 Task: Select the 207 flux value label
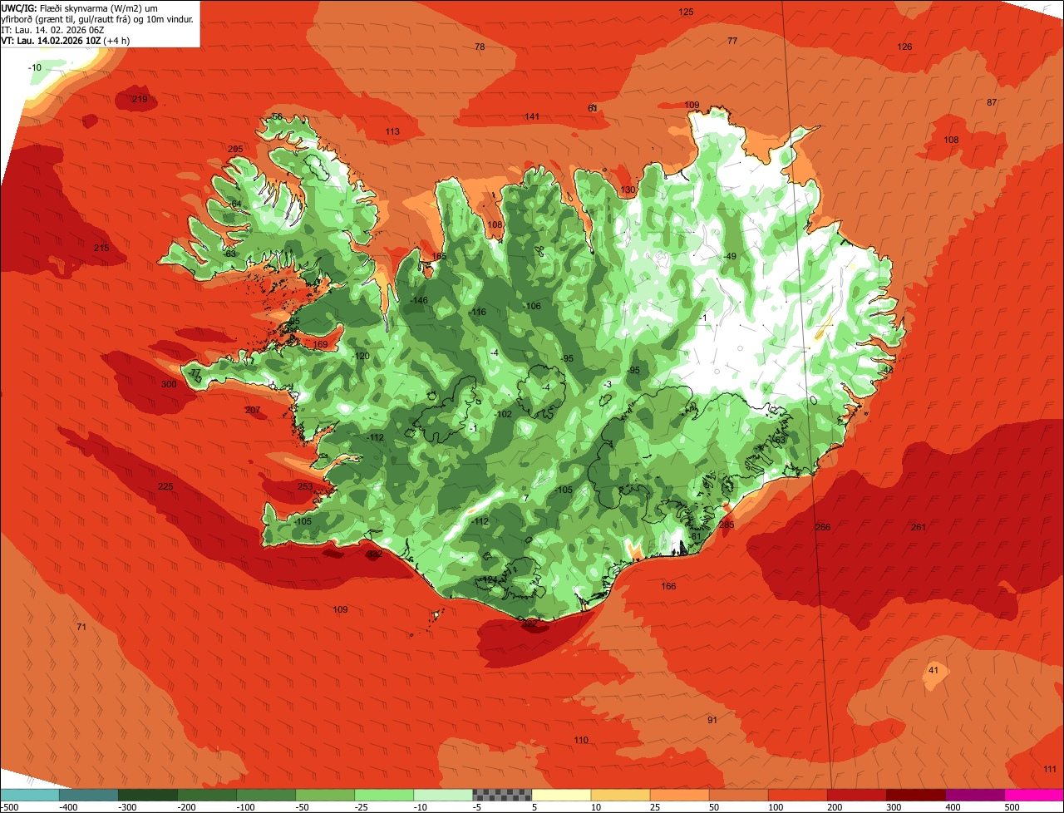pyautogui.click(x=253, y=411)
